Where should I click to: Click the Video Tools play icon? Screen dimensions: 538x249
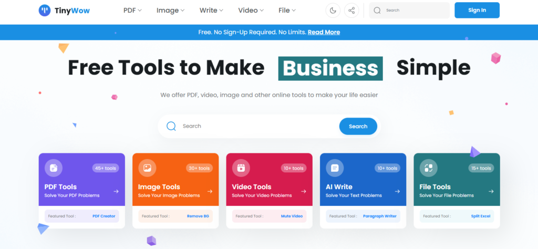click(241, 168)
